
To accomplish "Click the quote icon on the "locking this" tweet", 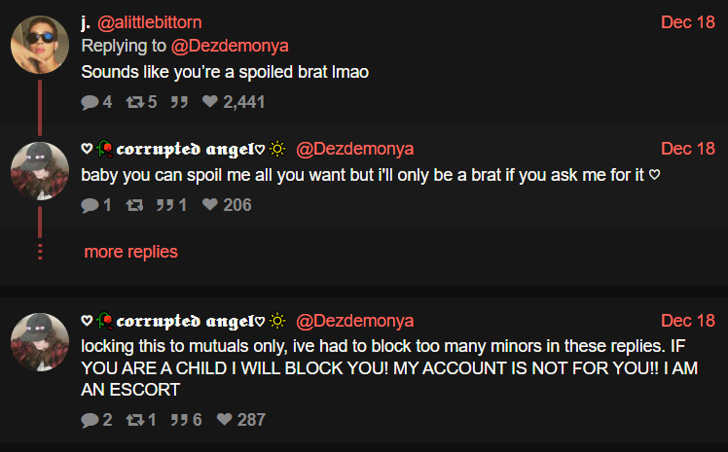I will [179, 420].
